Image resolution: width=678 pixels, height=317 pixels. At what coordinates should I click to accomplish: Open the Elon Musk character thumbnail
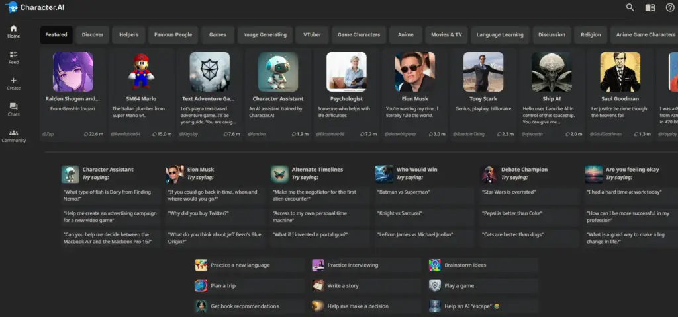[x=414, y=72]
